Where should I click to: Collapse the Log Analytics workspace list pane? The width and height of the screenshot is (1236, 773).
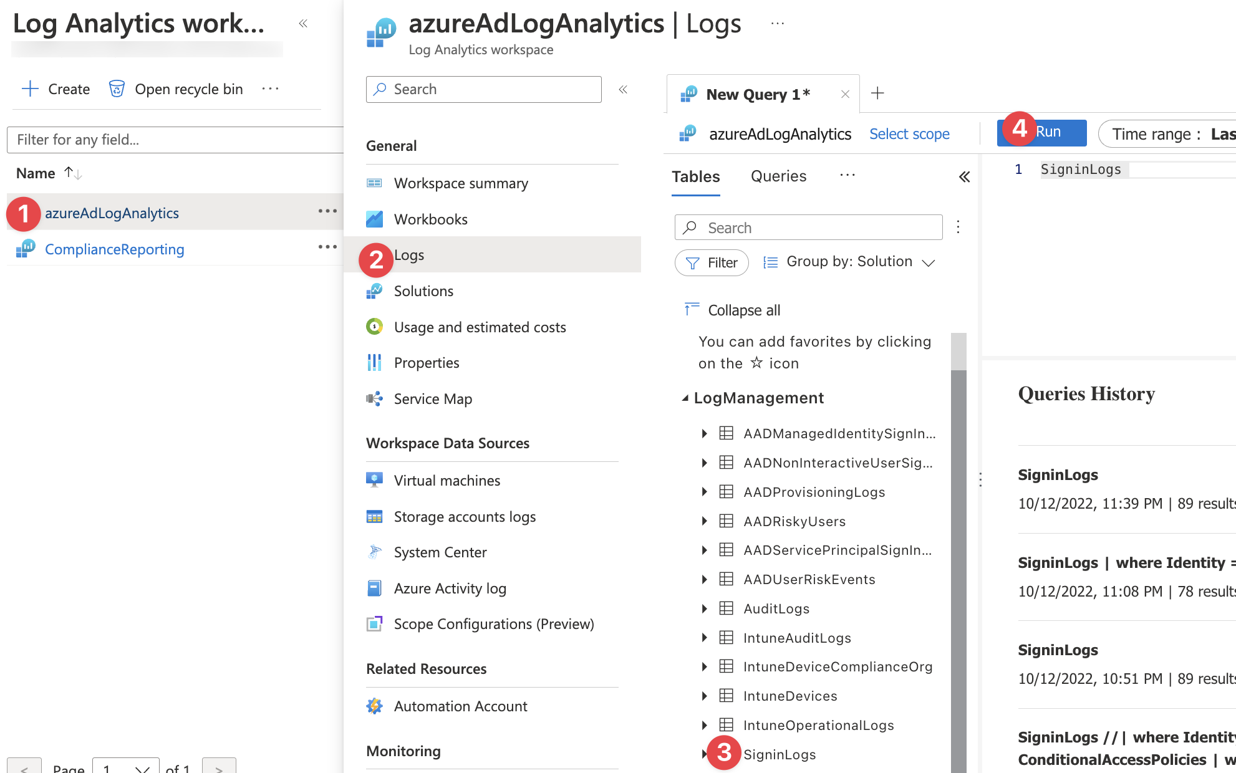(x=304, y=22)
